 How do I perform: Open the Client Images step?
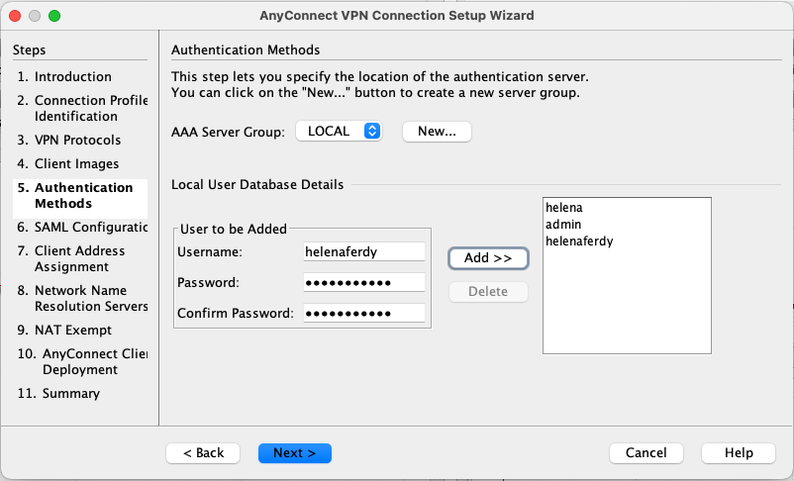pos(76,163)
